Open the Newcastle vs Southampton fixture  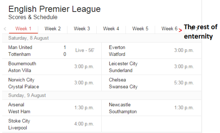pyautogui.click(x=151, y=108)
